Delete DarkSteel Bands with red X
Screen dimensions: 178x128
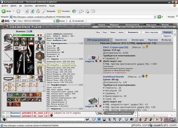100,106
